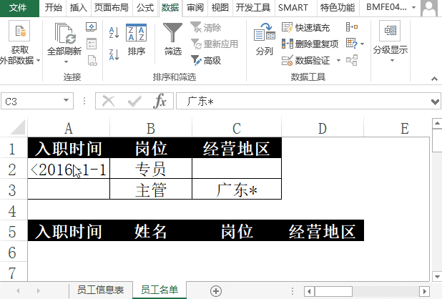Select the 员工名单 sheet tab
442x299 pixels.
click(x=159, y=290)
